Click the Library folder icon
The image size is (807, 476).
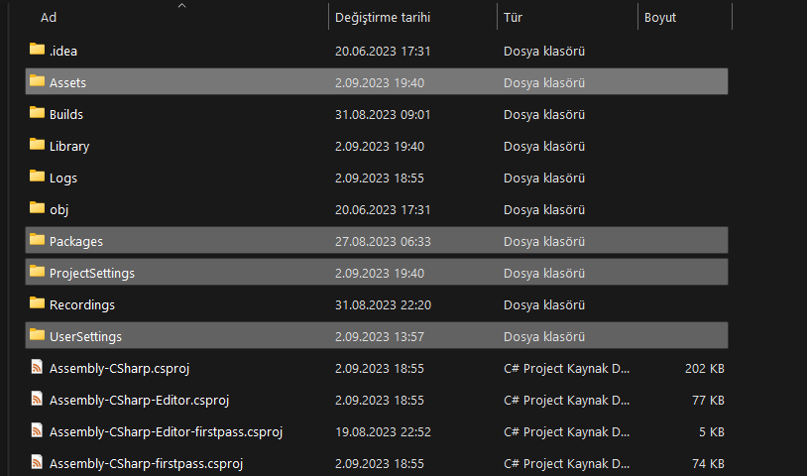coord(38,145)
